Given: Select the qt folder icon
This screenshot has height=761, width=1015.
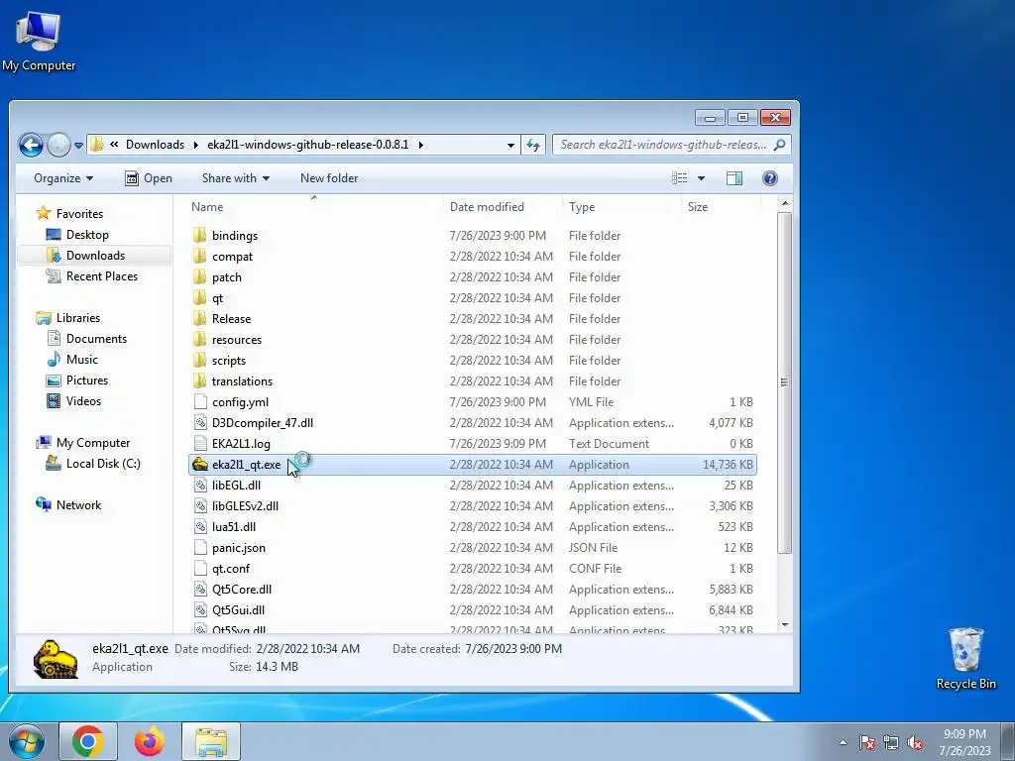Looking at the screenshot, I should (200, 297).
